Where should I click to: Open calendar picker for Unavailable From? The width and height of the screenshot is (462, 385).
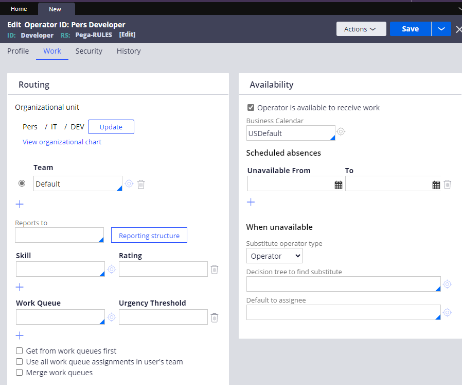(339, 185)
